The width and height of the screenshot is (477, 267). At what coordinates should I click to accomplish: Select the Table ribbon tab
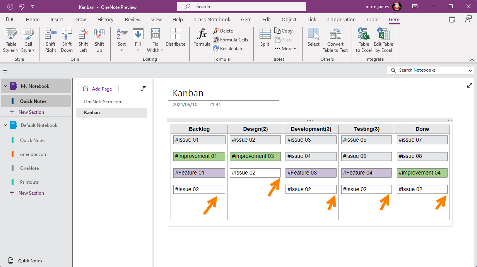[373, 20]
